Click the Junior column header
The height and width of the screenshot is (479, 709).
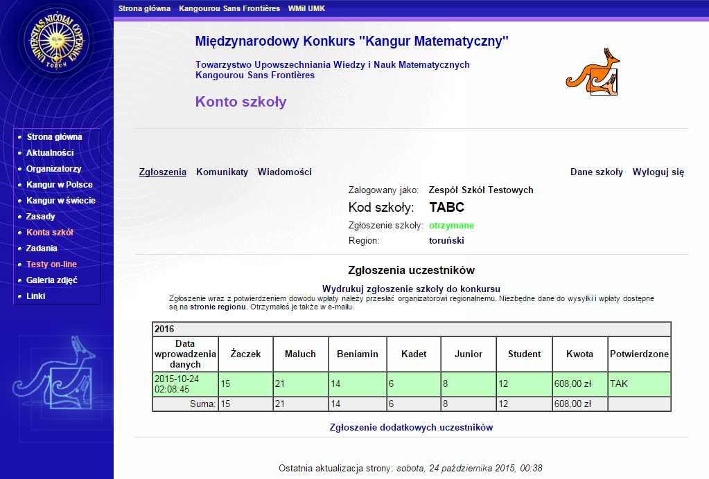click(x=468, y=354)
